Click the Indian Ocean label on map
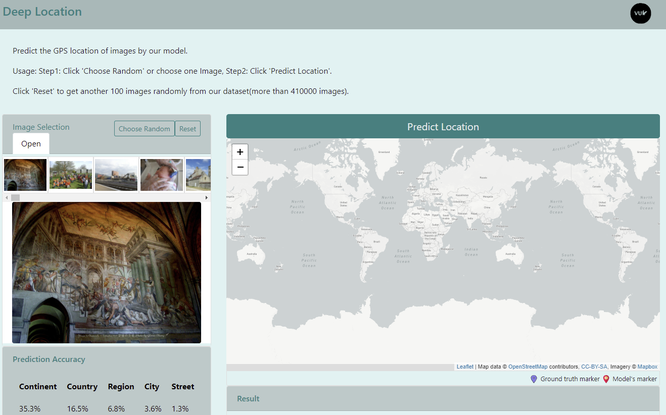Screen dimensions: 666x415 tap(471, 251)
